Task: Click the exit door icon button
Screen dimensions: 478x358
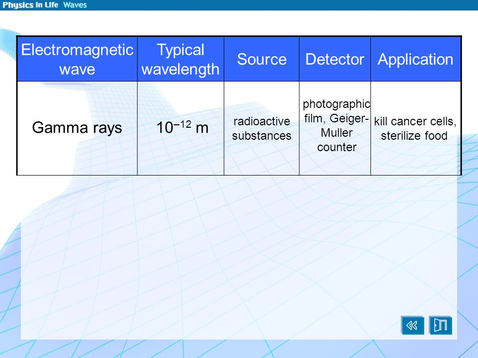Action: tap(440, 325)
